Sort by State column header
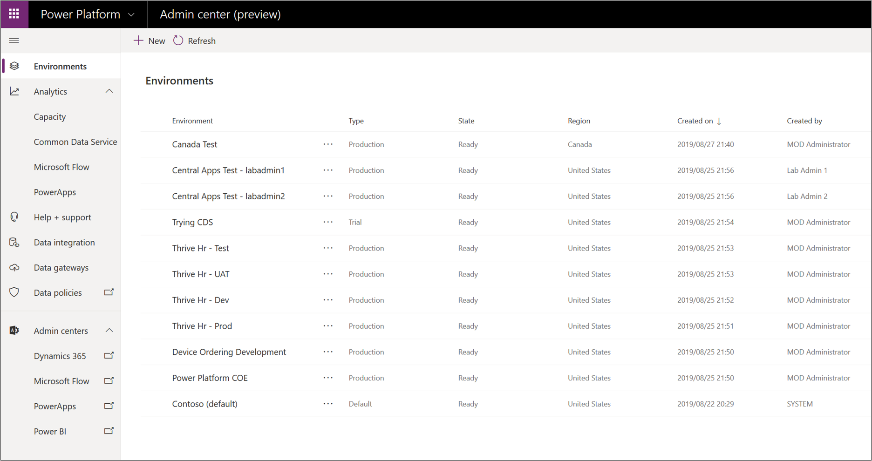872x461 pixels. coord(466,121)
